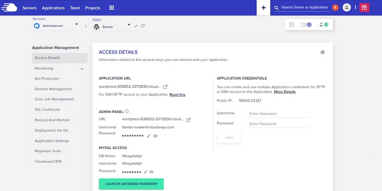382x191 pixels.
Task: Click the DigitalOcean demoserver icon
Action: pos(37,26)
